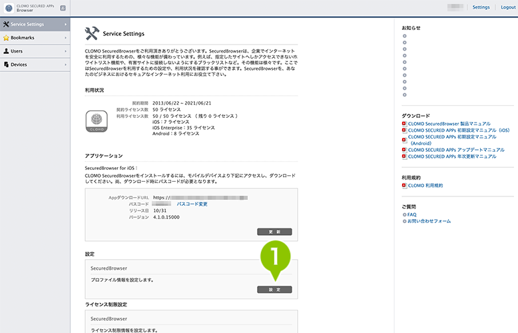Expand the Bookmarks arrow
518x333 pixels.
(65, 38)
